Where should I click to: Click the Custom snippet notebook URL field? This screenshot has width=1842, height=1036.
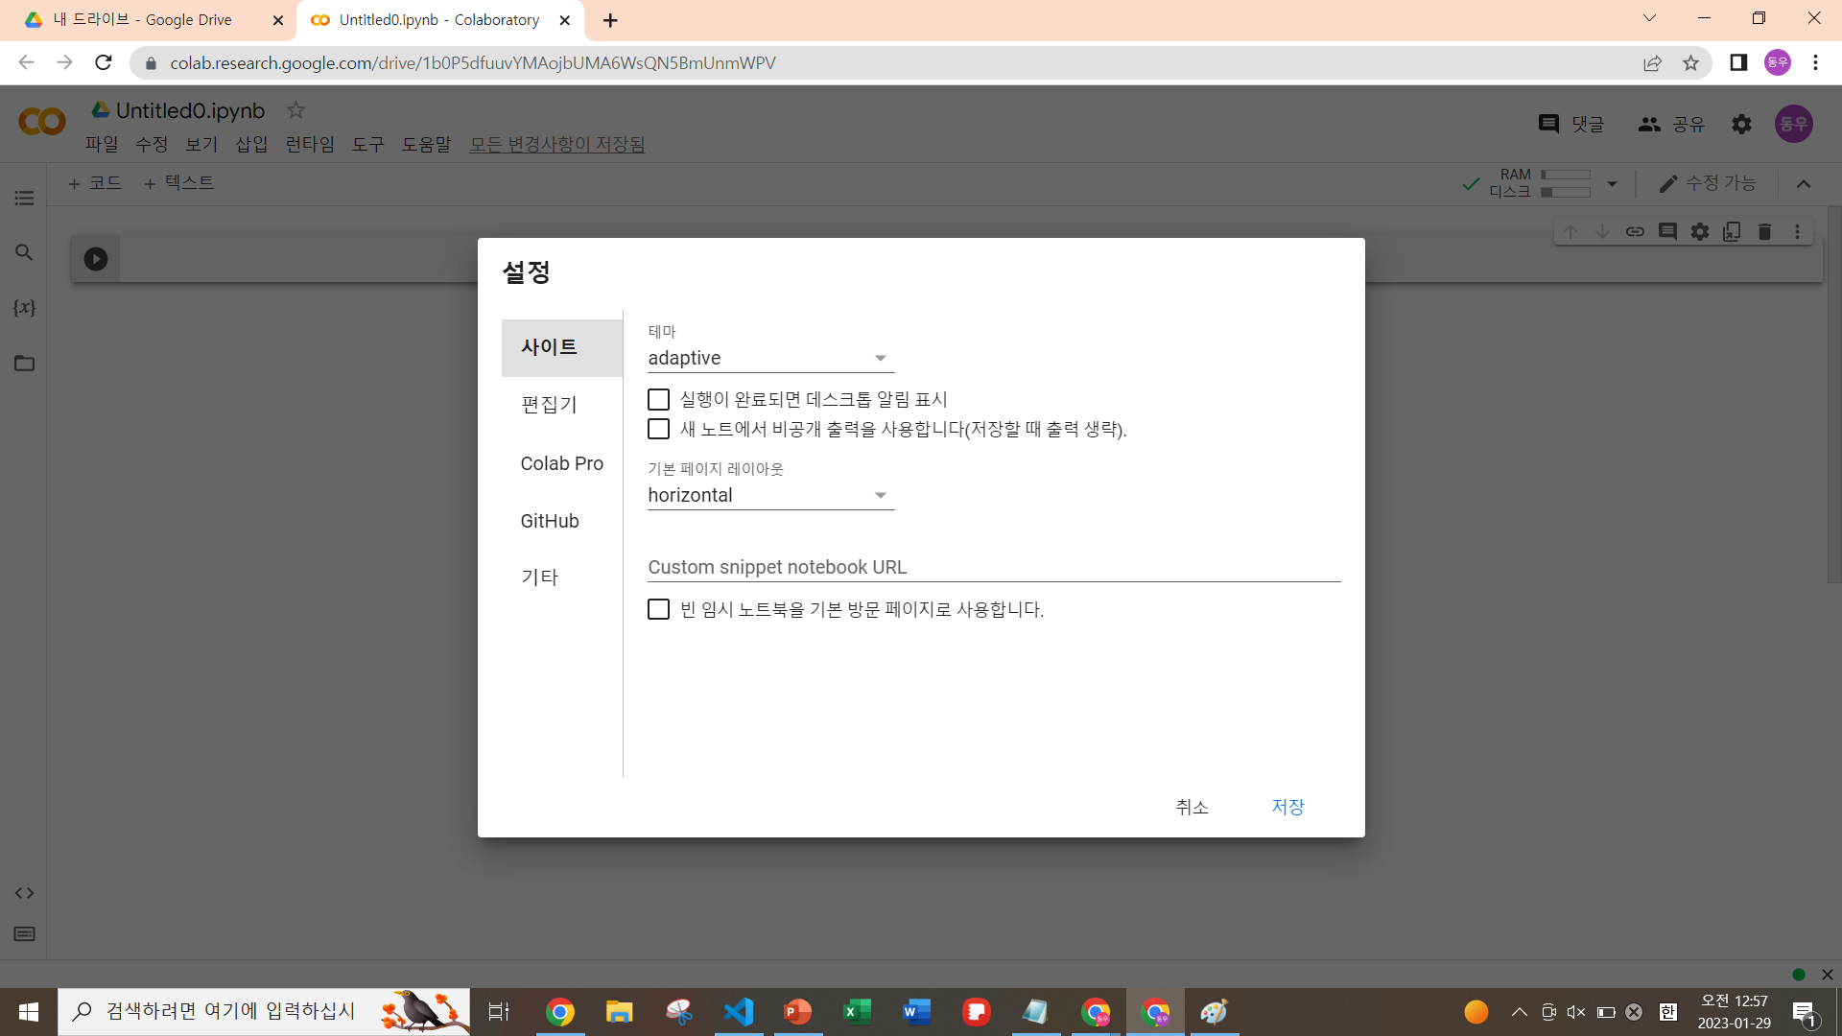(993, 567)
